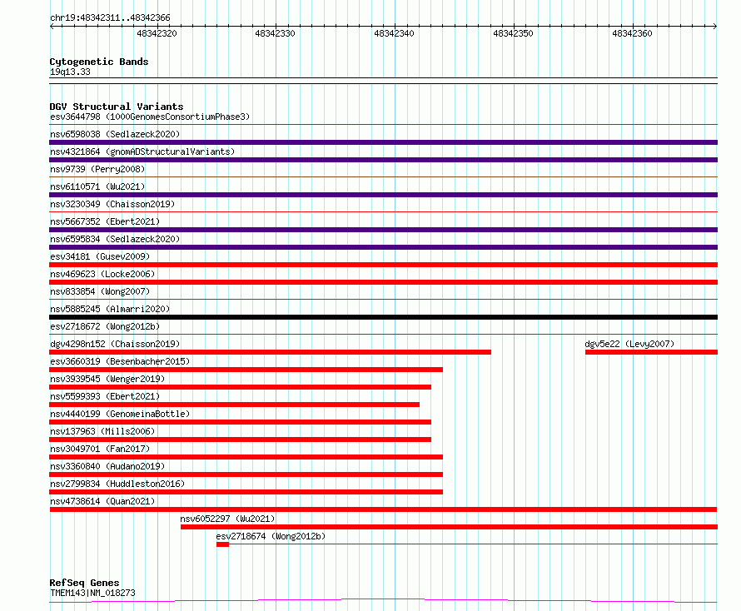Click nsv6598038 (Sedlazeck2020) variant label
Viewport: 741px width, 611px height.
[x=115, y=134]
